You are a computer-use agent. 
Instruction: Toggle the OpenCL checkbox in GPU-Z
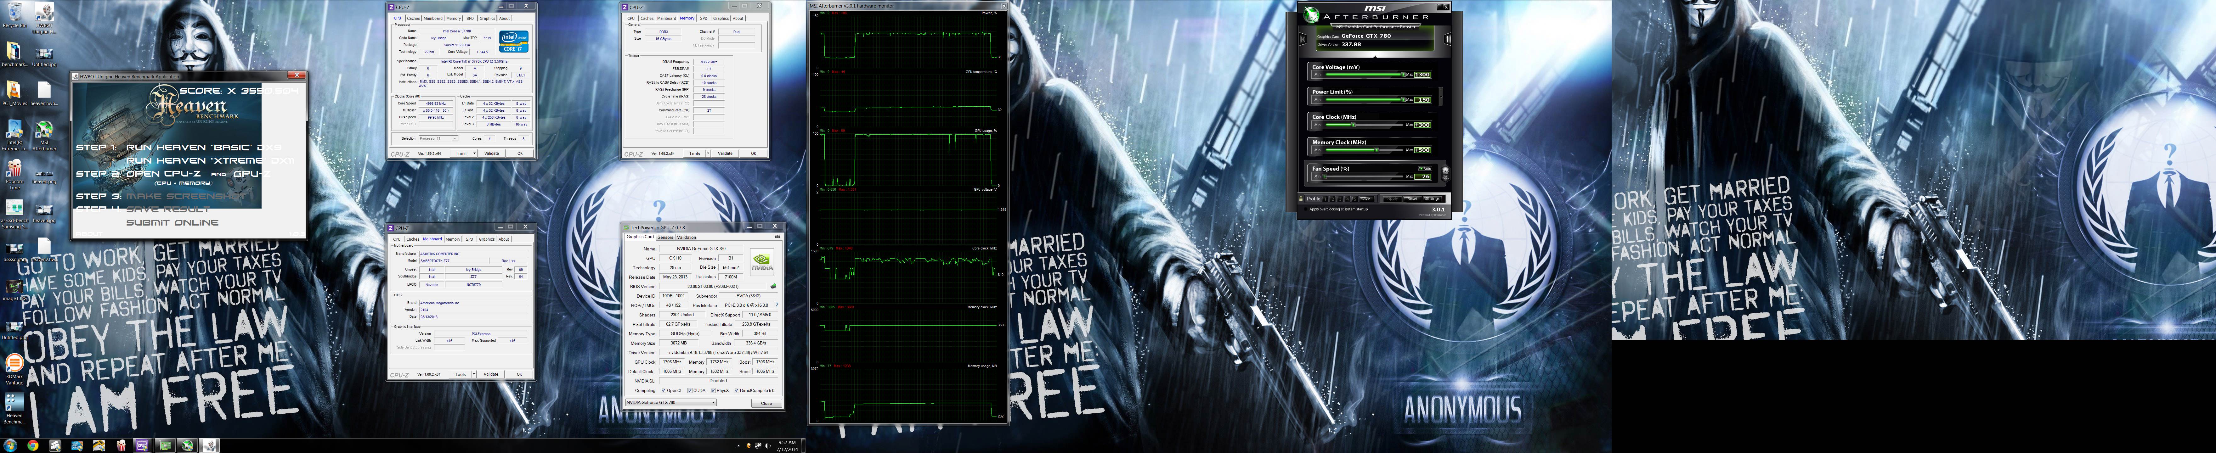(x=663, y=391)
